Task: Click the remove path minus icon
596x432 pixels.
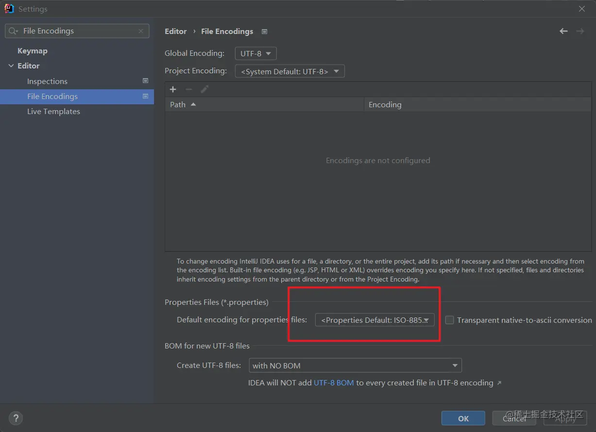Action: [x=189, y=89]
